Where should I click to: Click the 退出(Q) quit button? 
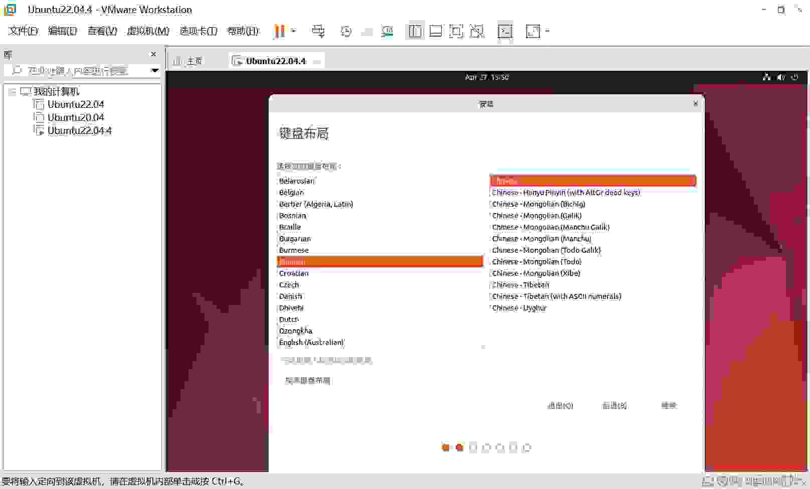pyautogui.click(x=560, y=406)
